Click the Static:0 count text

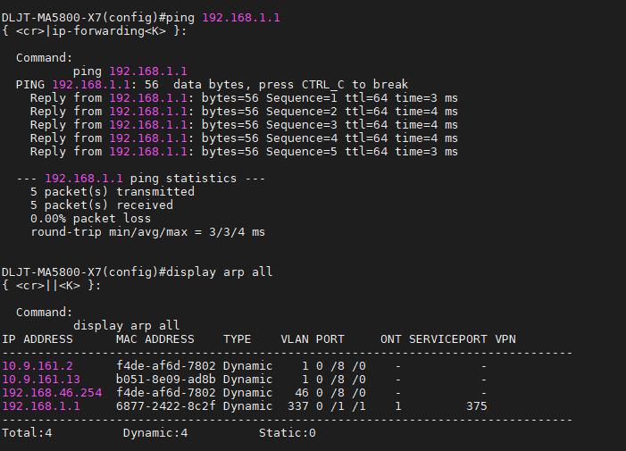click(288, 433)
